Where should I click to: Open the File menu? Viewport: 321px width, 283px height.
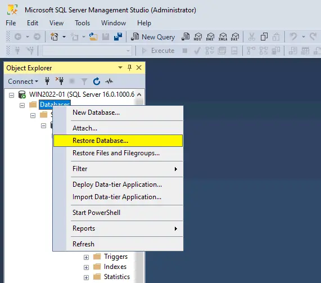click(x=11, y=23)
